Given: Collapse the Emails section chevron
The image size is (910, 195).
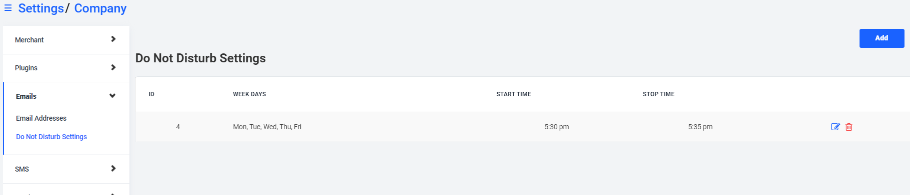Looking at the screenshot, I should pyautogui.click(x=112, y=96).
